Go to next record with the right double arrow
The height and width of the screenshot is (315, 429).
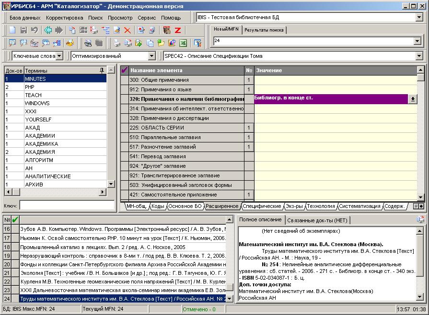(59, 30)
